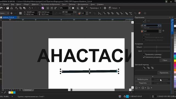Click the eyedropper icon in document palette
This screenshot has width=176, height=99.
(5, 93)
